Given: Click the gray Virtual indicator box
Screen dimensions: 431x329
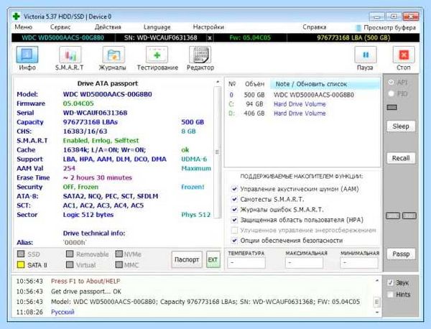Looking at the screenshot, I should click(70, 265).
